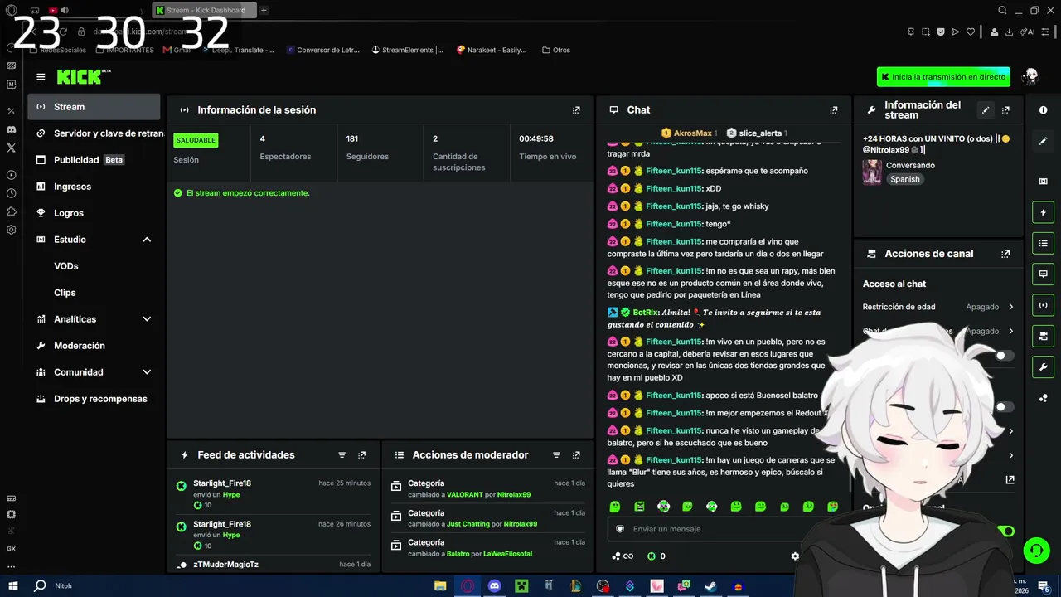Open the Logros page

click(x=94, y=213)
